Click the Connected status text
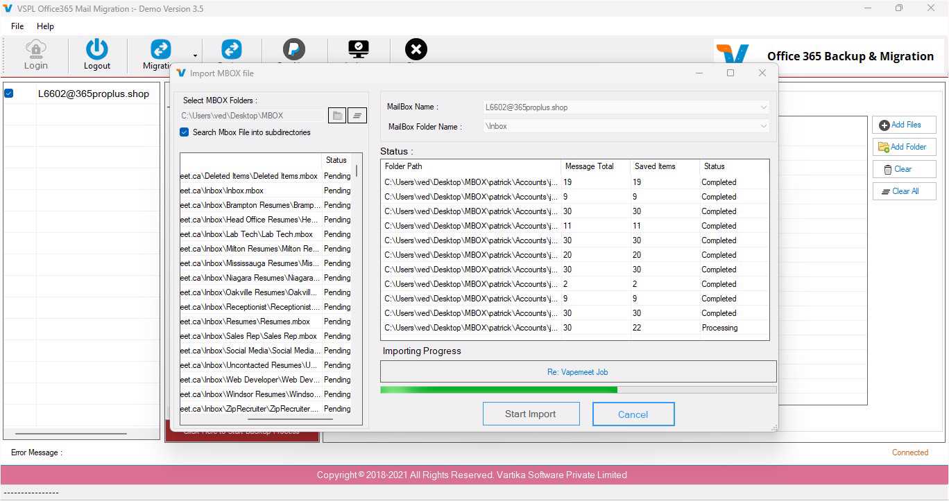 tap(910, 452)
